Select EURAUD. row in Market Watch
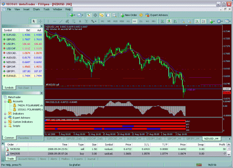This screenshot has width=233, height=168. (x=23, y=76)
